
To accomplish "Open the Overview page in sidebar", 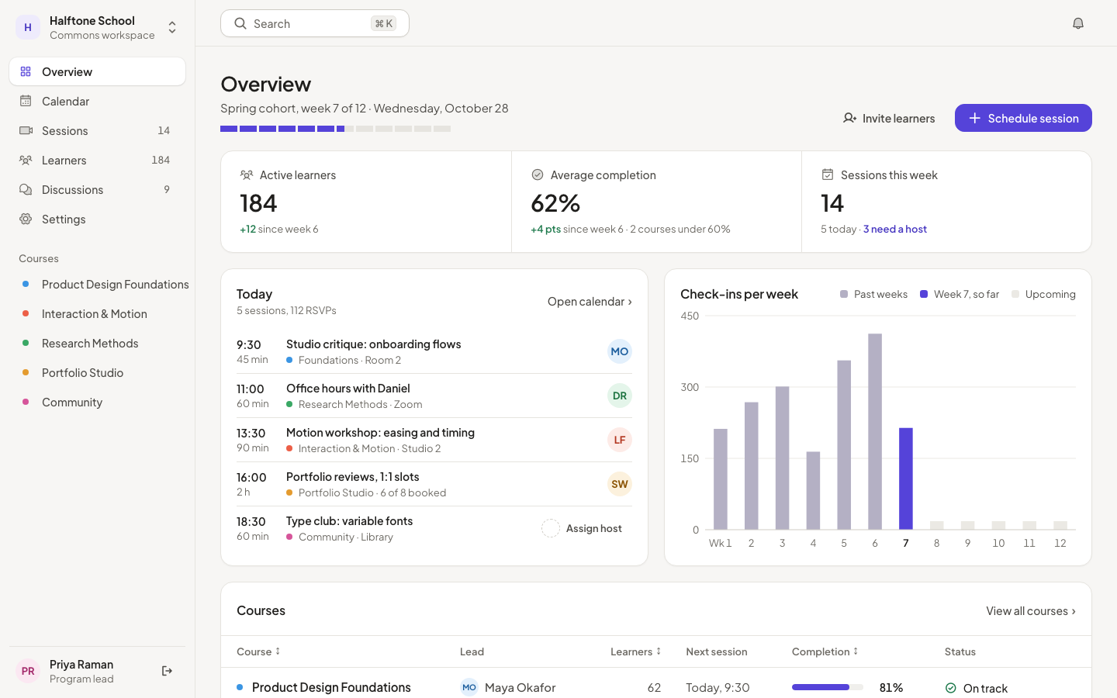I will point(97,71).
